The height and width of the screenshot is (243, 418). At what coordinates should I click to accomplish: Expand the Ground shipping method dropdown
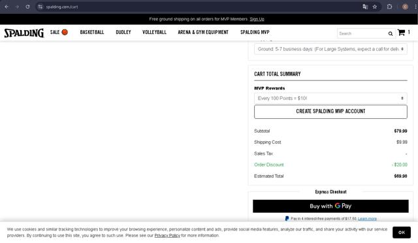click(x=330, y=49)
